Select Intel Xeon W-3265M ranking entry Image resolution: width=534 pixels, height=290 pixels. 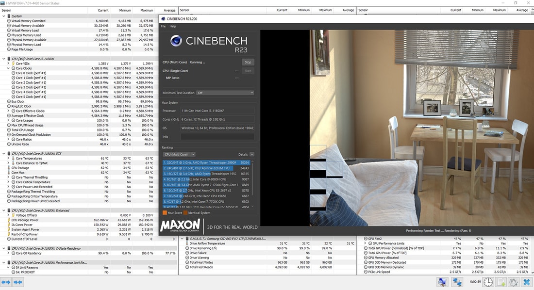pos(206,168)
